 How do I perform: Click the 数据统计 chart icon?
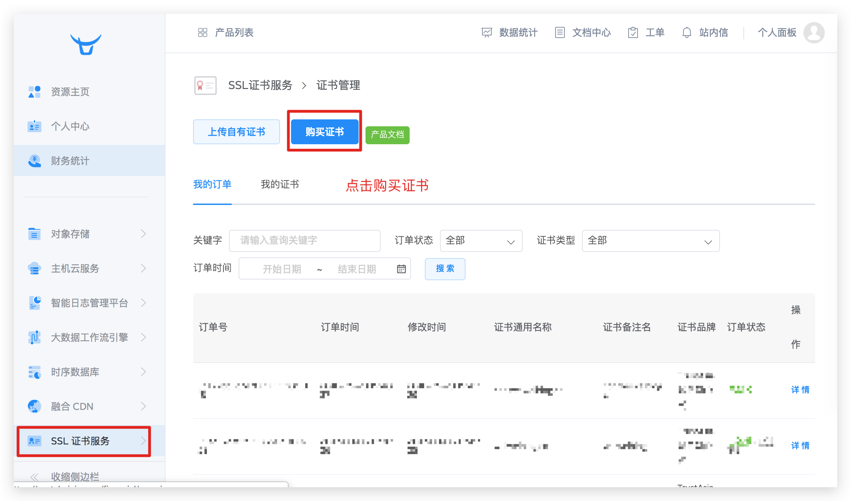[487, 32]
